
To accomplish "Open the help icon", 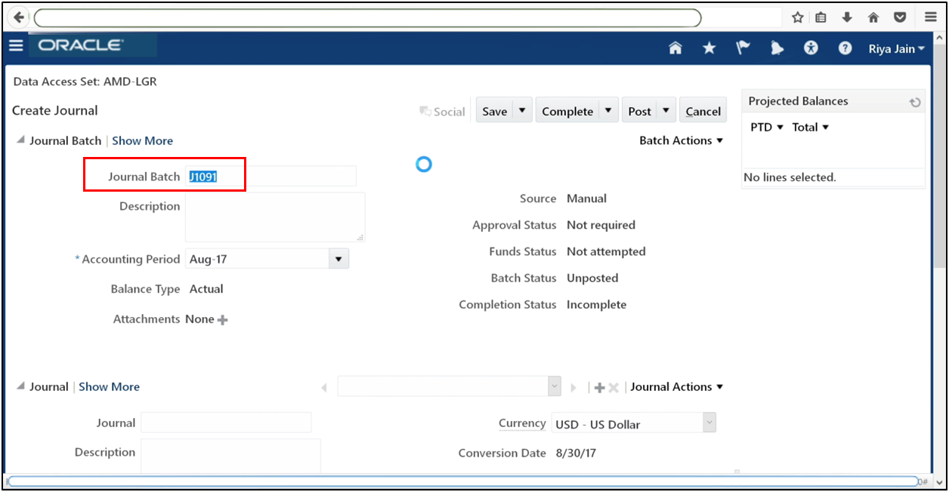I will click(845, 48).
